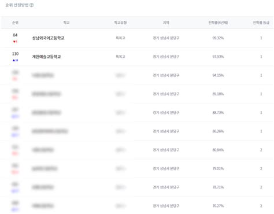Click the blue up arrow under rank 110
The image size is (274, 214).
(14, 60)
